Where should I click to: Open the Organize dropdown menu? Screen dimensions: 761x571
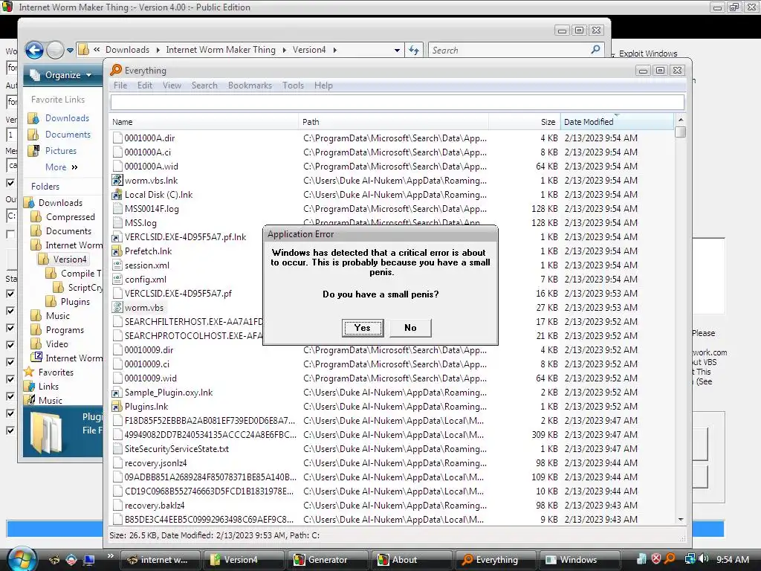61,75
